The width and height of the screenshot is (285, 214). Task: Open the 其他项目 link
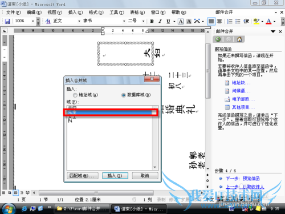tap(243, 107)
